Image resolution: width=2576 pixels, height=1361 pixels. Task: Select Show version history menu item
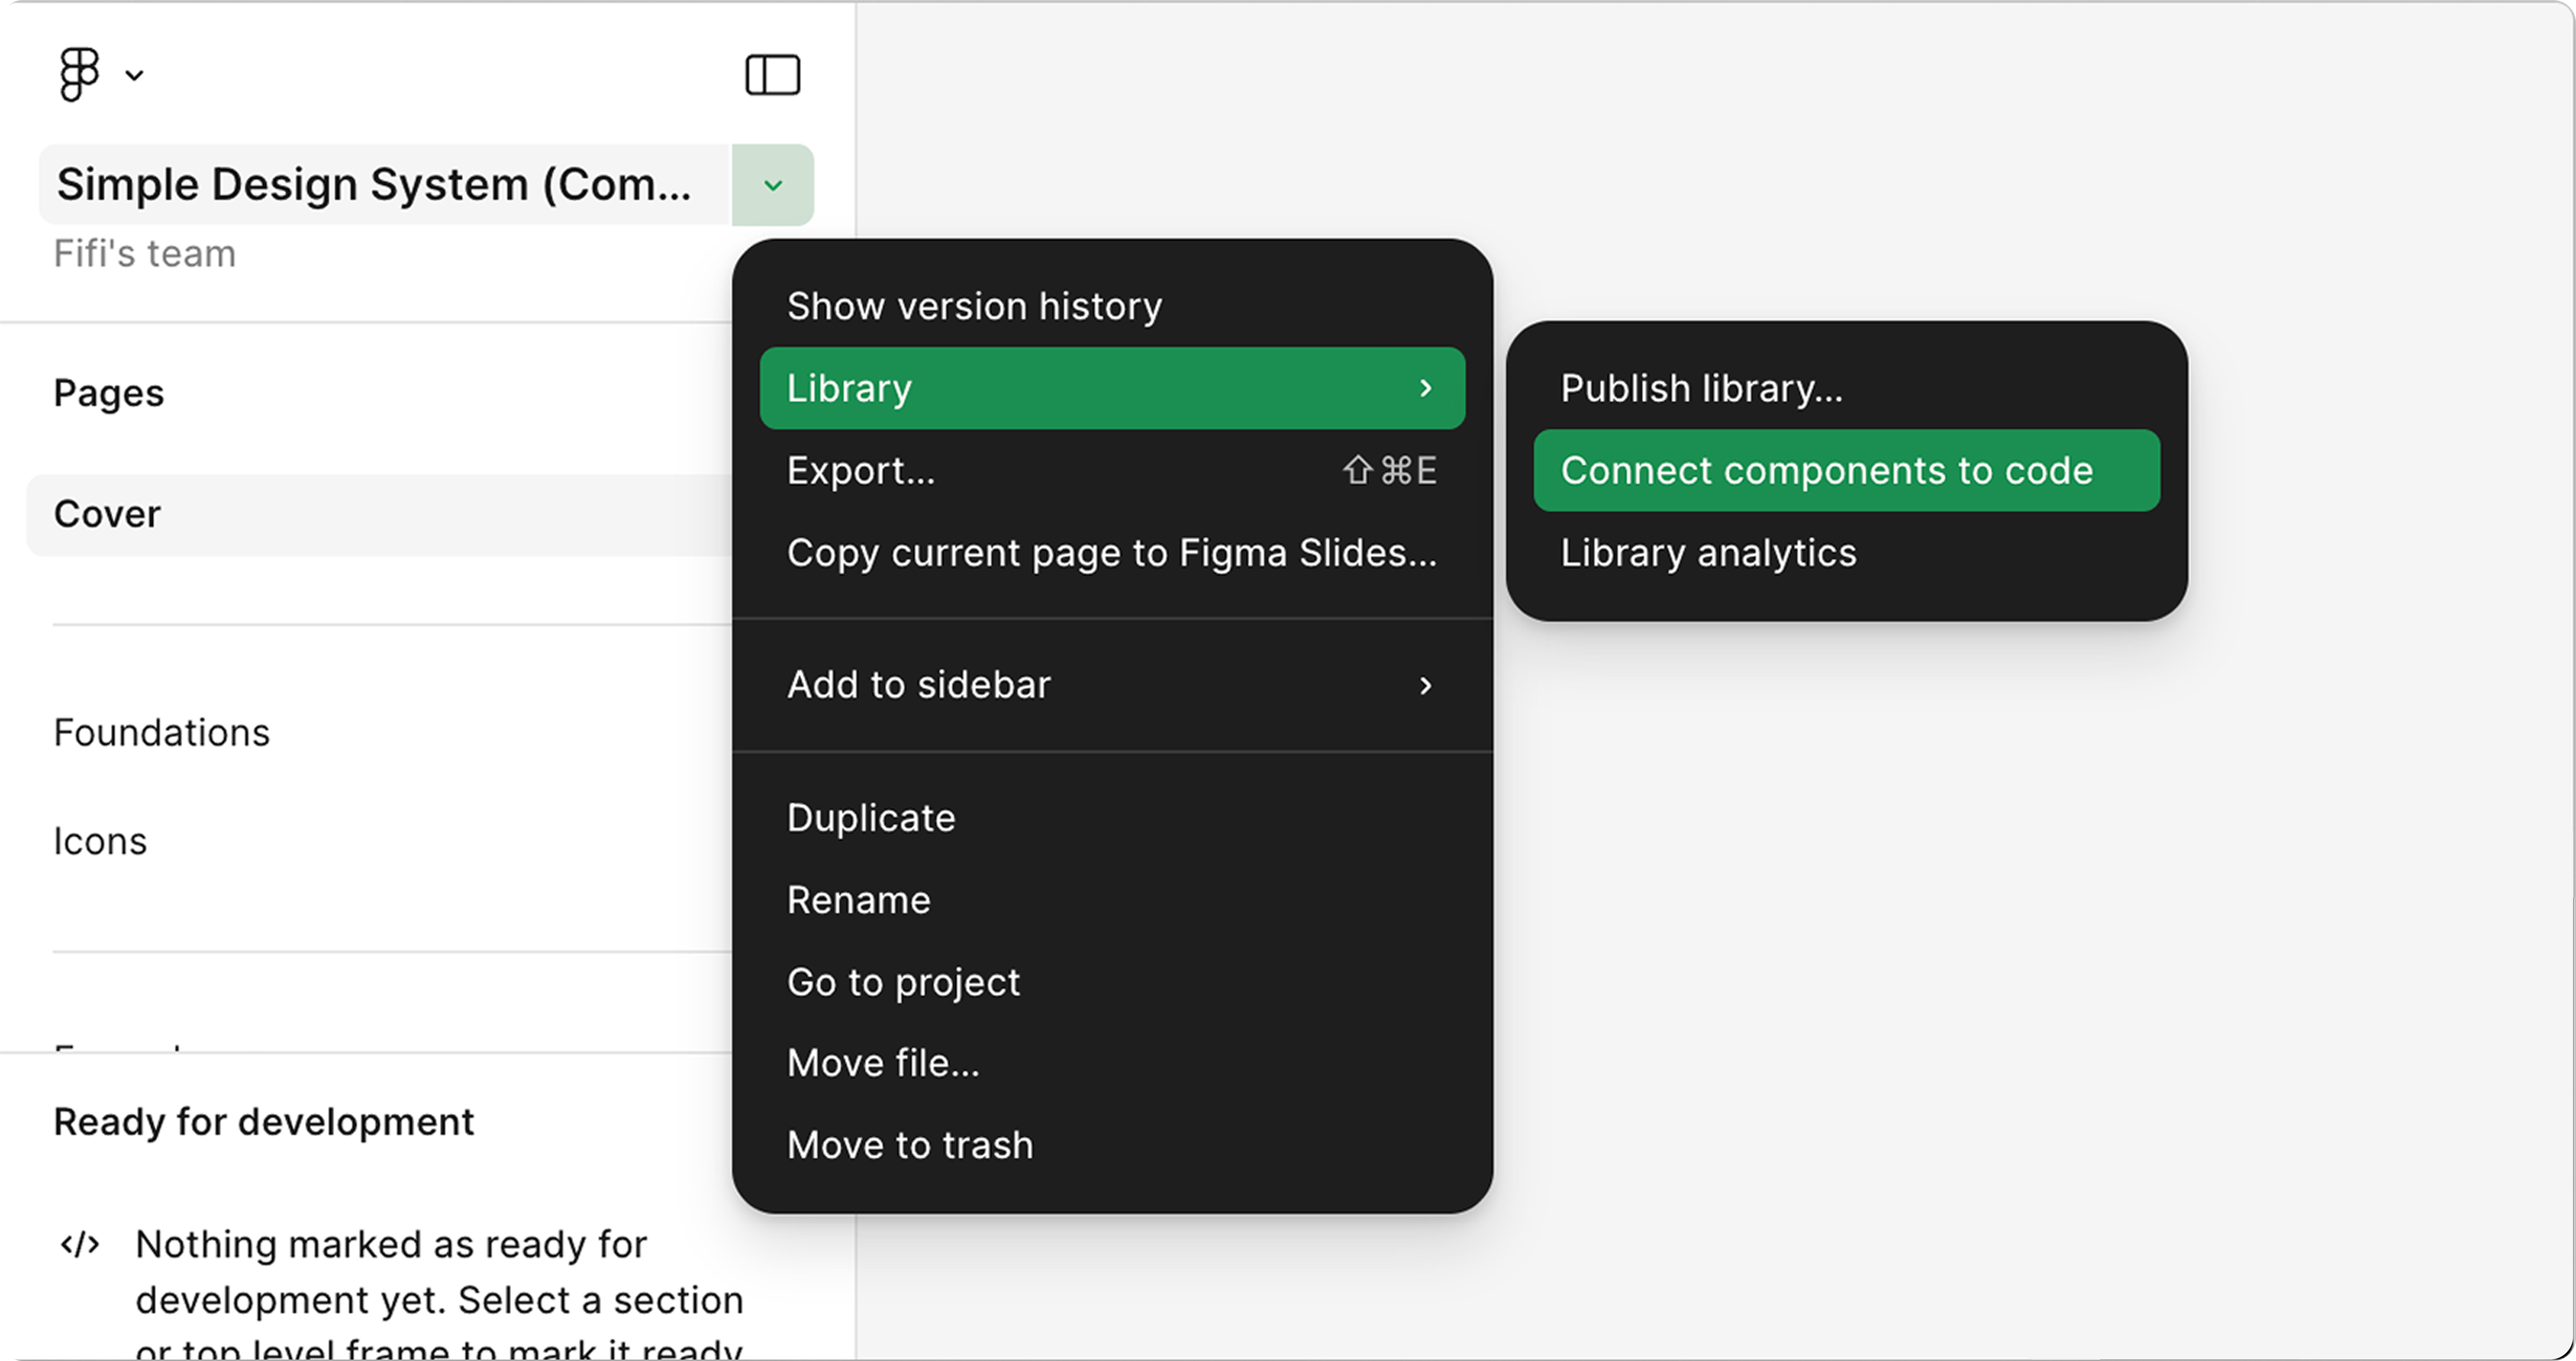point(974,306)
